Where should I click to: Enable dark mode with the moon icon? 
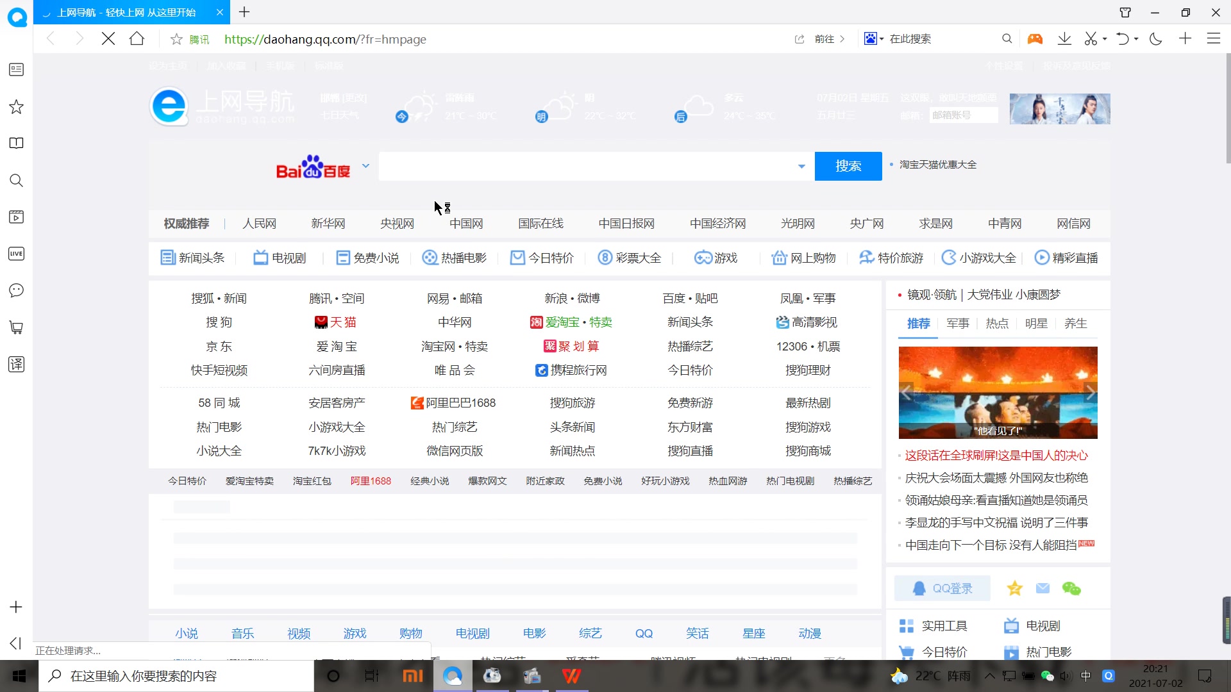[1156, 38]
